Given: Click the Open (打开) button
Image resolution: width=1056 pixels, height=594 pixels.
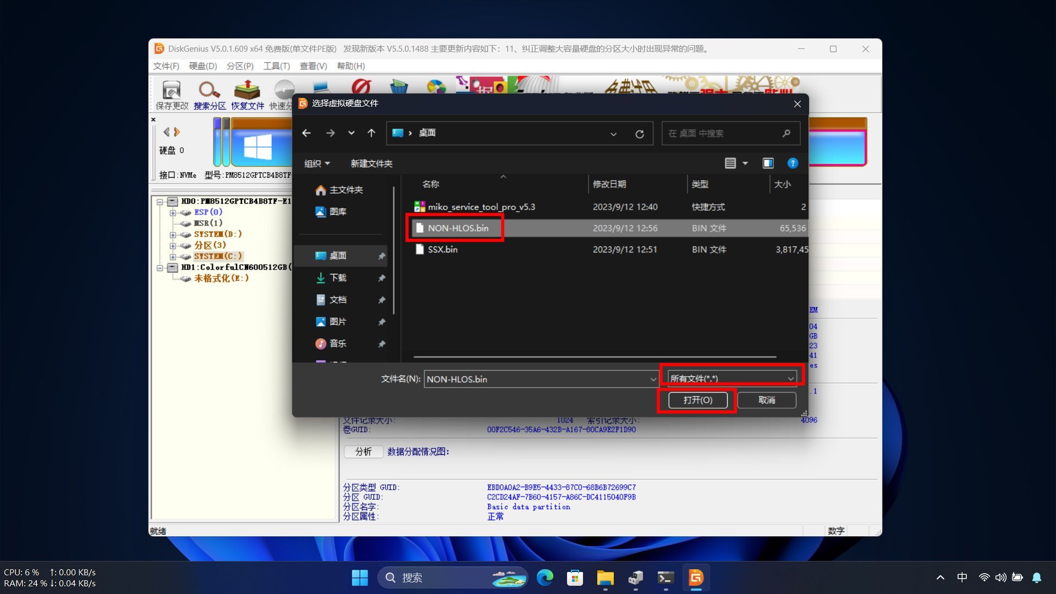Looking at the screenshot, I should point(697,400).
